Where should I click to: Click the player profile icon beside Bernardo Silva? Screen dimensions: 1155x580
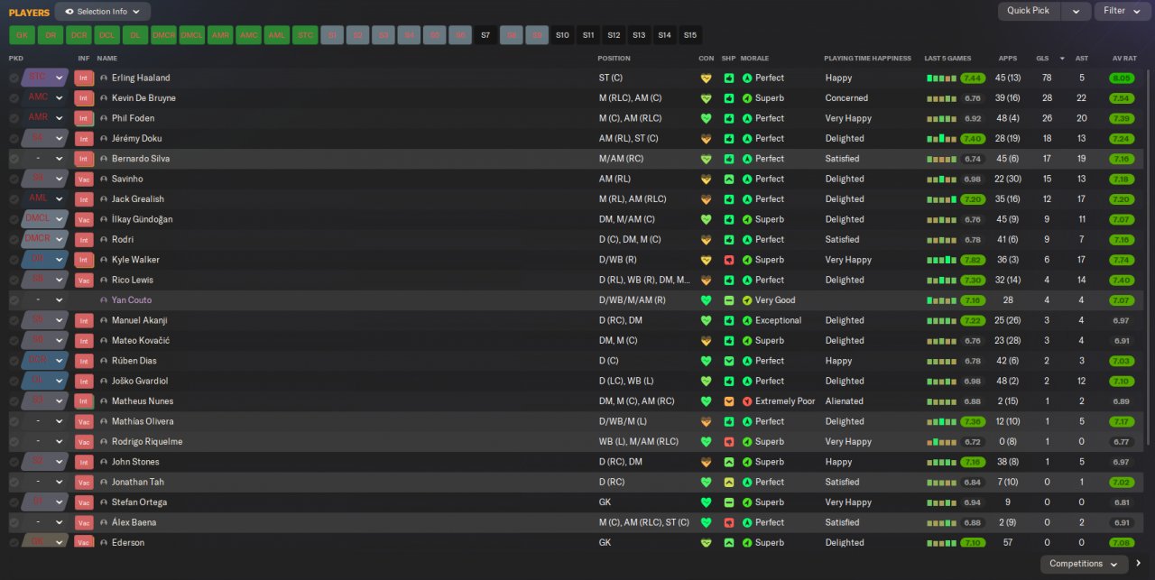(x=104, y=159)
